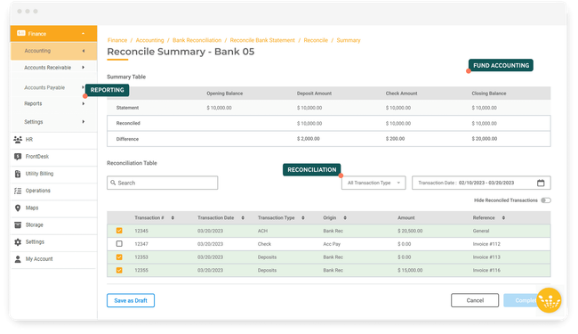Click the Operations checklist icon

(18, 191)
